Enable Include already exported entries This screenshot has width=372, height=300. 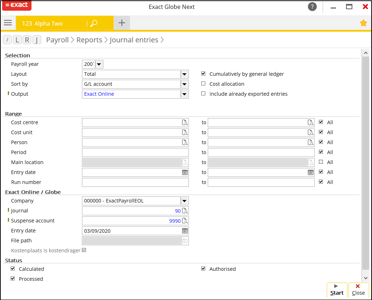click(x=203, y=94)
